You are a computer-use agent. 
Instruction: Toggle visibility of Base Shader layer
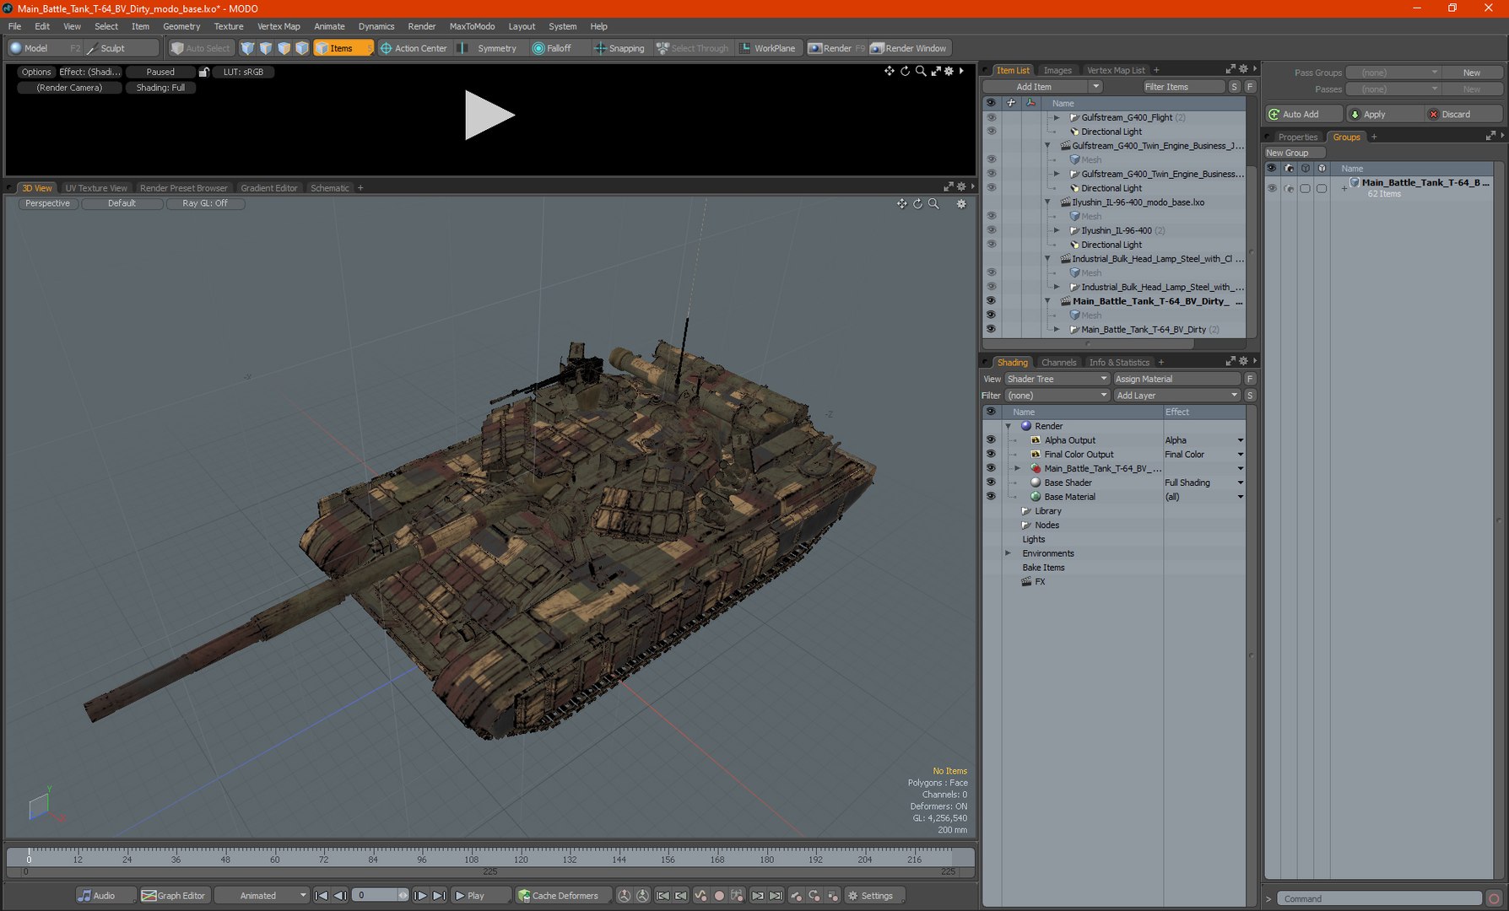(991, 482)
